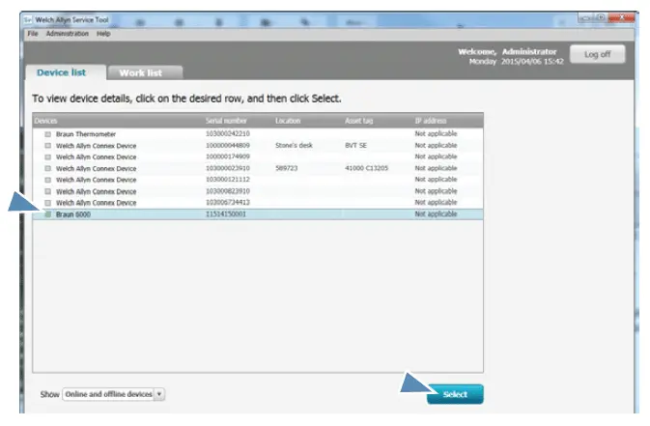650x426 pixels.
Task: Open the Show devices filter dropdown
Action: [114, 394]
